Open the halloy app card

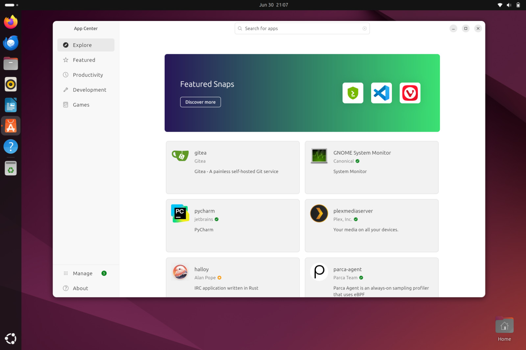tap(233, 277)
